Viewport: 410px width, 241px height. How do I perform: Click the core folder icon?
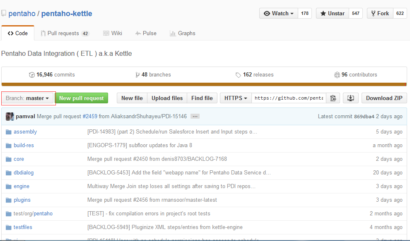9,159
